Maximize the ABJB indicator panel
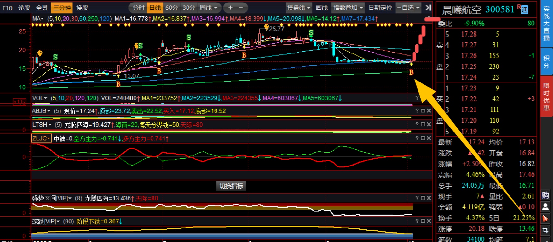The height and width of the screenshot is (242, 553). 423,111
